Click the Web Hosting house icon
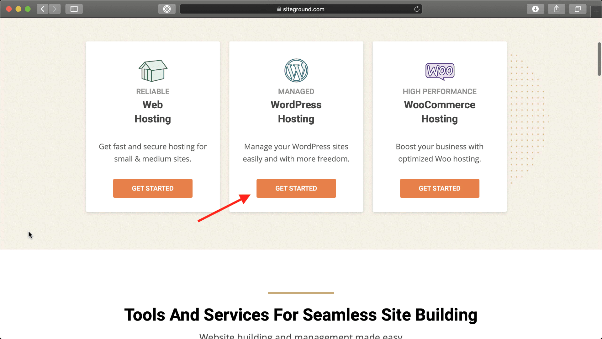The height and width of the screenshot is (339, 602). pyautogui.click(x=153, y=71)
